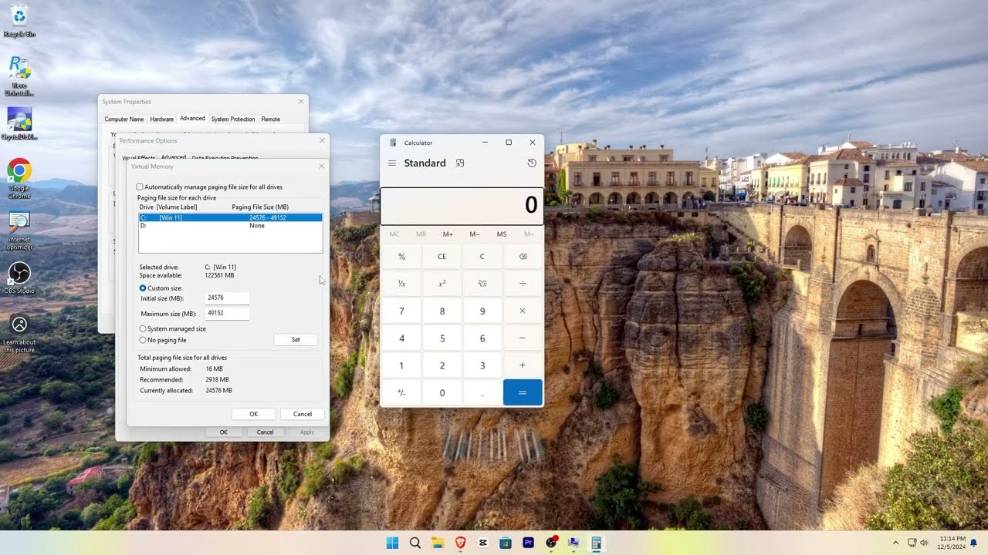Open Brave browser from the taskbar
Image resolution: width=988 pixels, height=555 pixels.
point(461,543)
